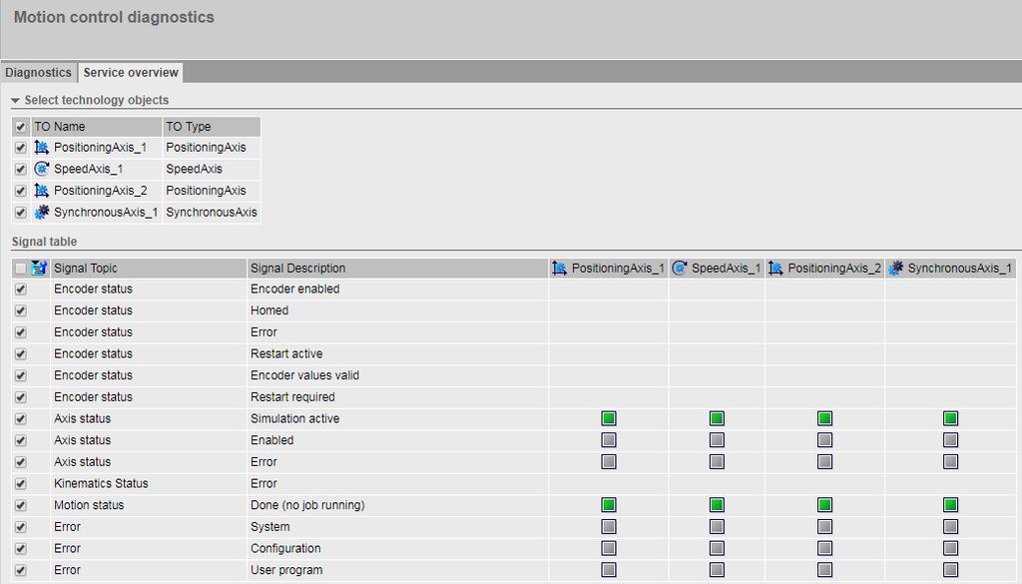Viewport: 1022px width, 584px height.
Task: Collapse the Select technology objects section
Action: 15,101
